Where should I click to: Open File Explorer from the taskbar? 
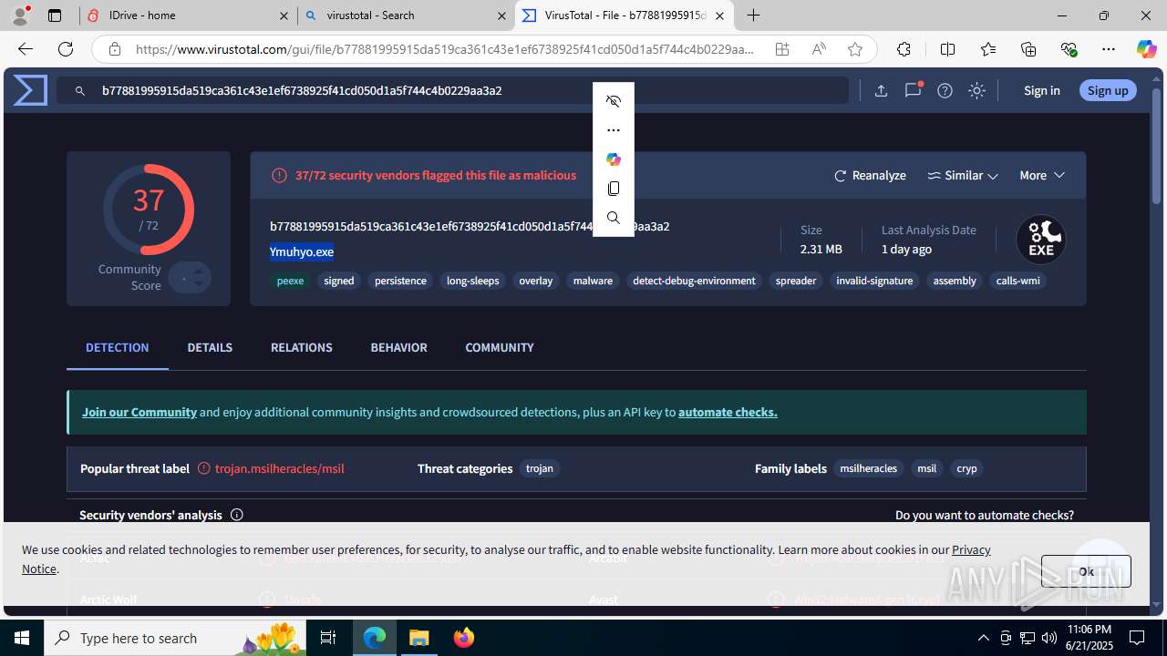[x=419, y=638]
